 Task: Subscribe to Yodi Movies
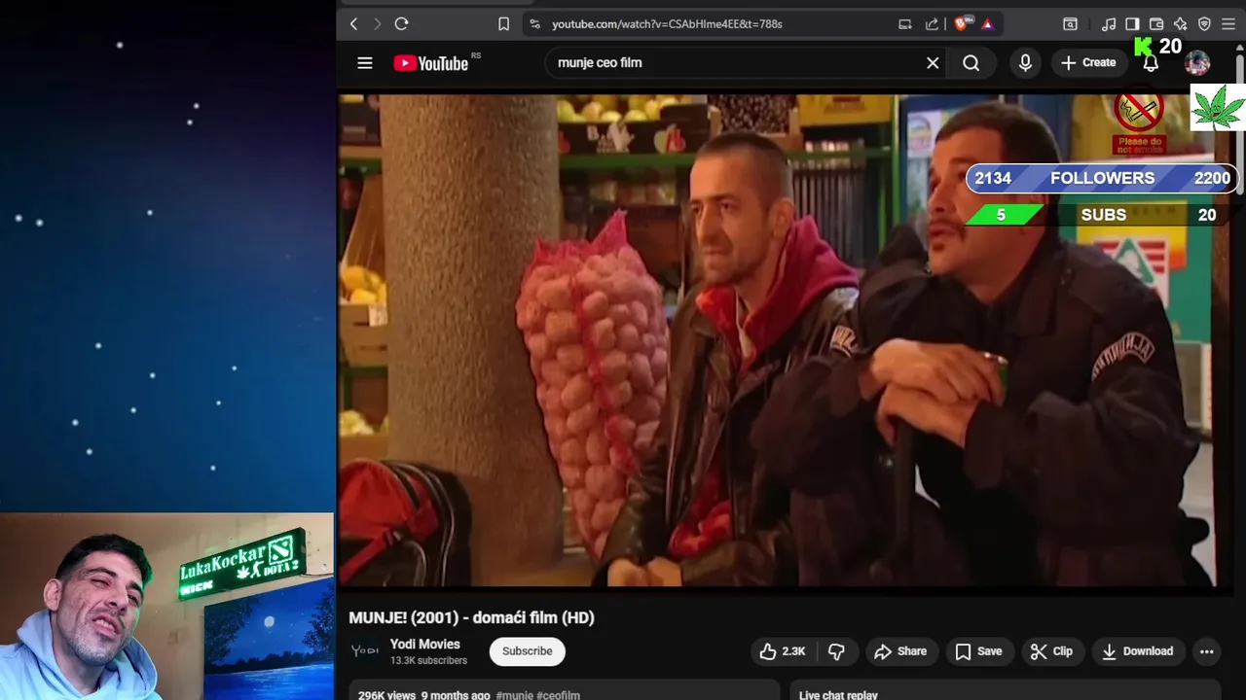(527, 651)
